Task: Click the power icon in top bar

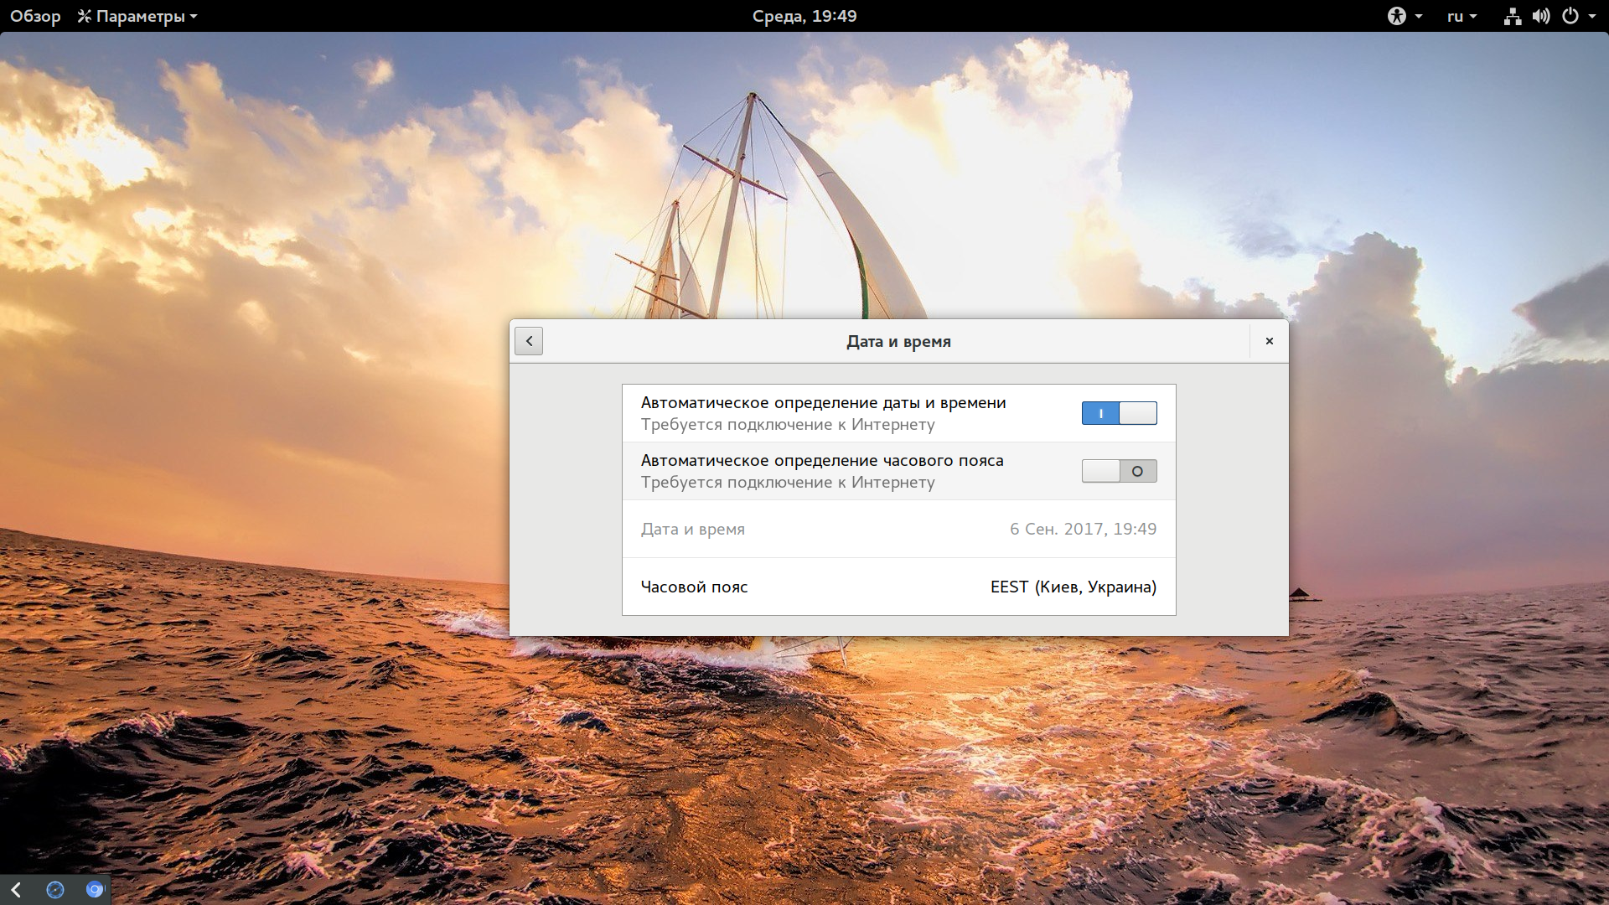Action: [x=1570, y=16]
